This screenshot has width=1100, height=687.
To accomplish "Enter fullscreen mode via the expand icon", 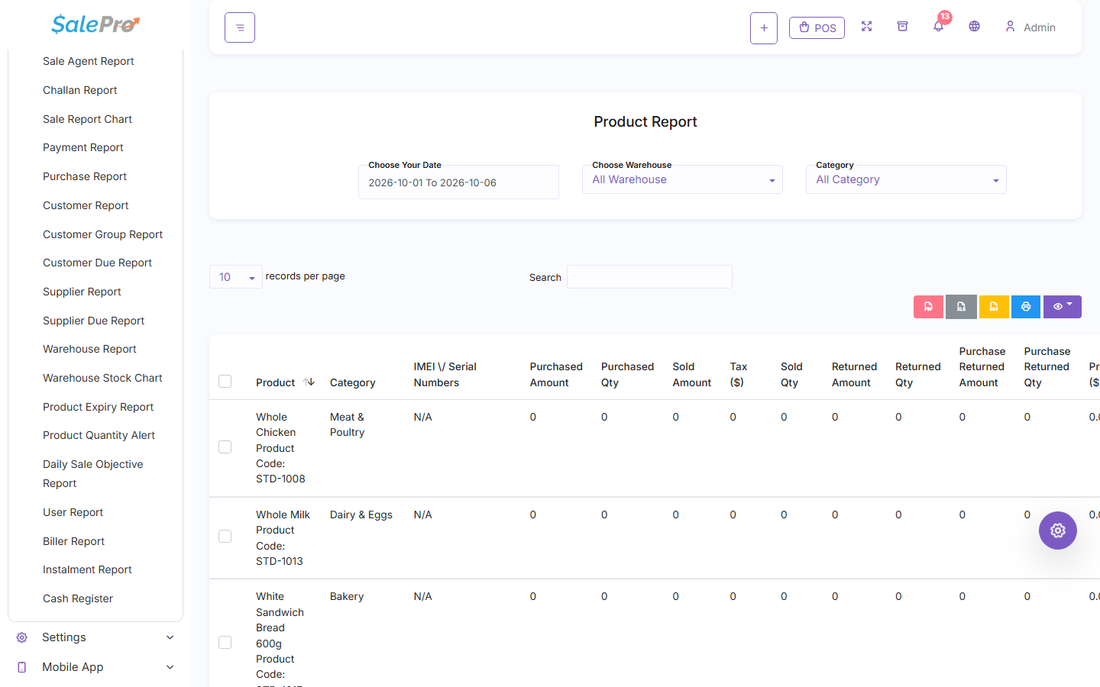I will pos(866,27).
